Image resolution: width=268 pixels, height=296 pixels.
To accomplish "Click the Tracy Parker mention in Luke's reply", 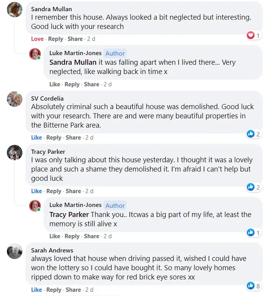I will tap(69, 215).
